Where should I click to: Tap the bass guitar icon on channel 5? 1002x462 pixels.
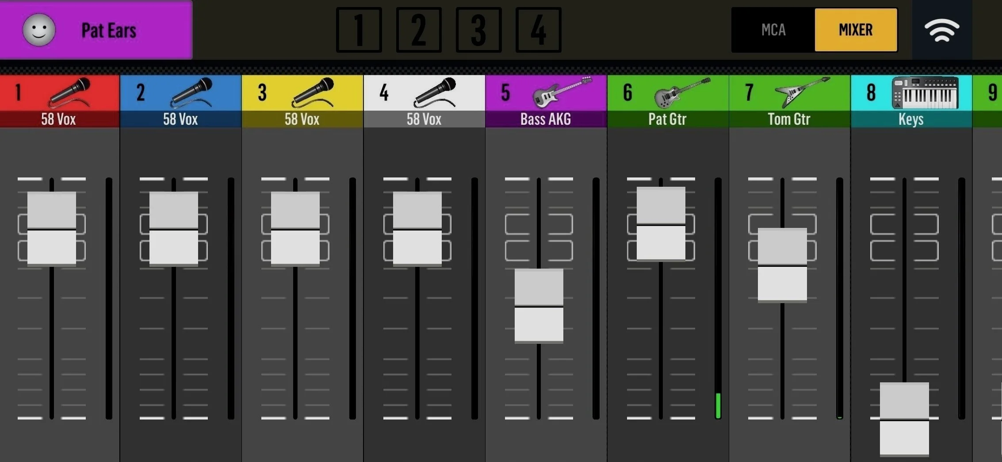click(562, 92)
